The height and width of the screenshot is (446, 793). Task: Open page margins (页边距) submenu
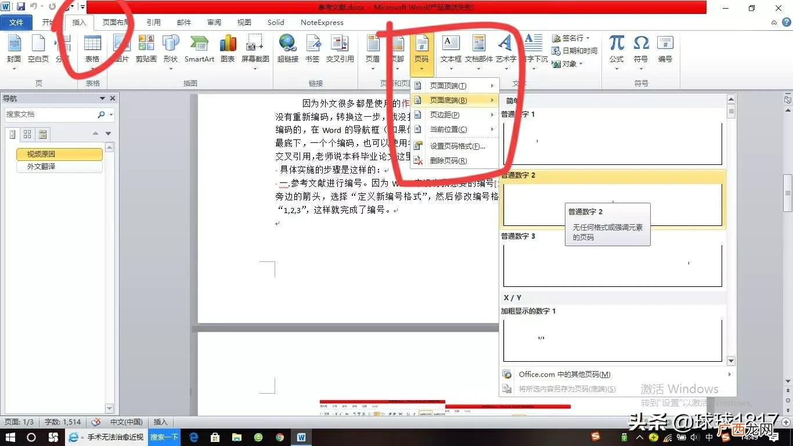pos(455,115)
